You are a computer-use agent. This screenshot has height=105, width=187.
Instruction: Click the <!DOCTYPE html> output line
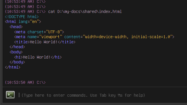(x=22, y=17)
